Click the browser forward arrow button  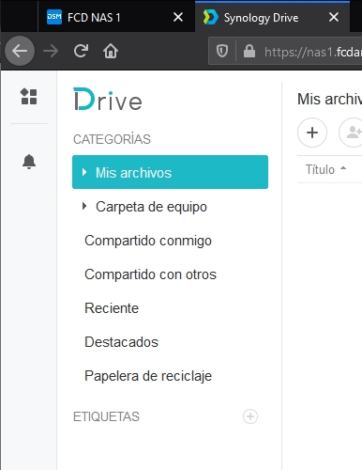coord(51,51)
